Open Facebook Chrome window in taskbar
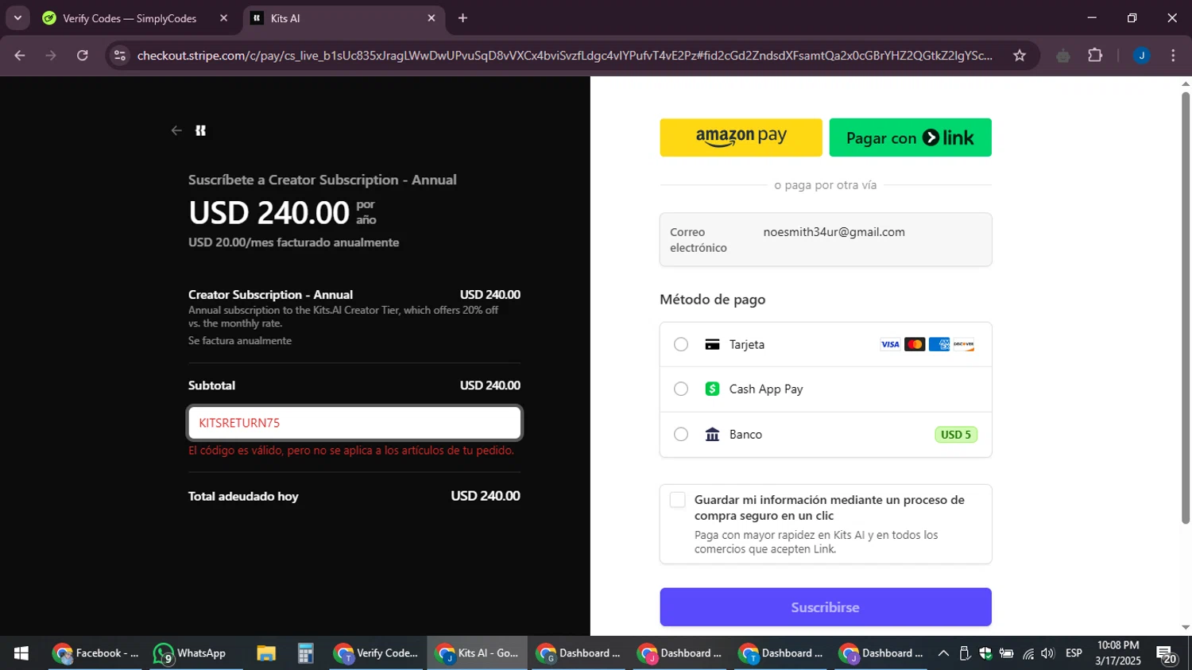This screenshot has height=670, width=1192. pos(95,653)
